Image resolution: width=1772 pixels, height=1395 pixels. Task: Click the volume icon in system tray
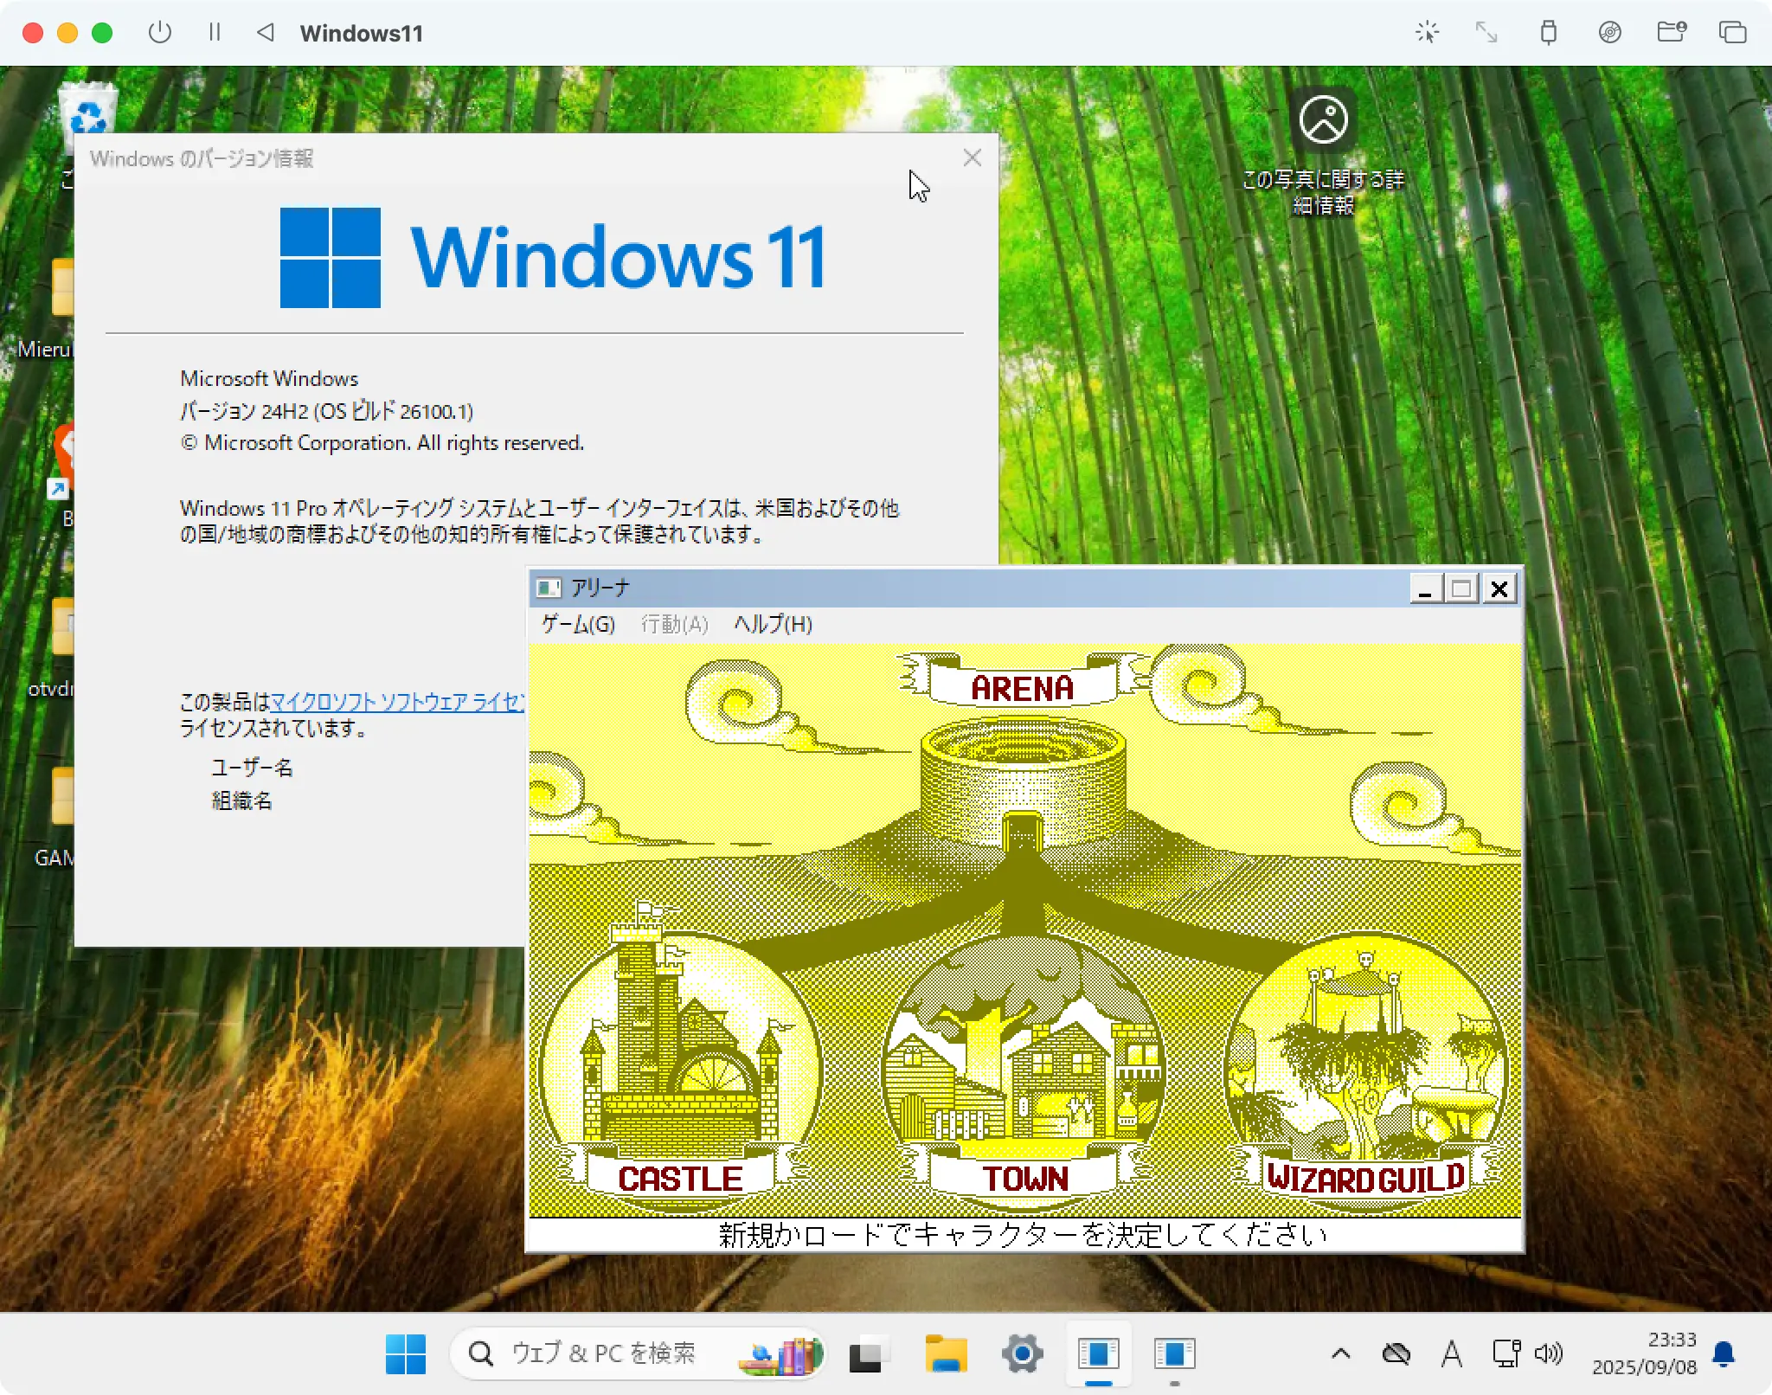coord(1549,1353)
